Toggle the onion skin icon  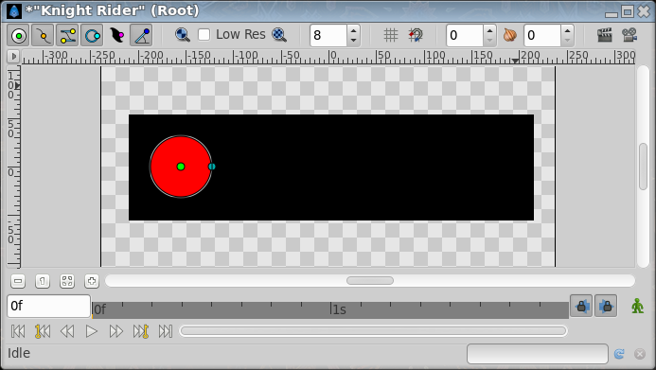pyautogui.click(x=509, y=35)
